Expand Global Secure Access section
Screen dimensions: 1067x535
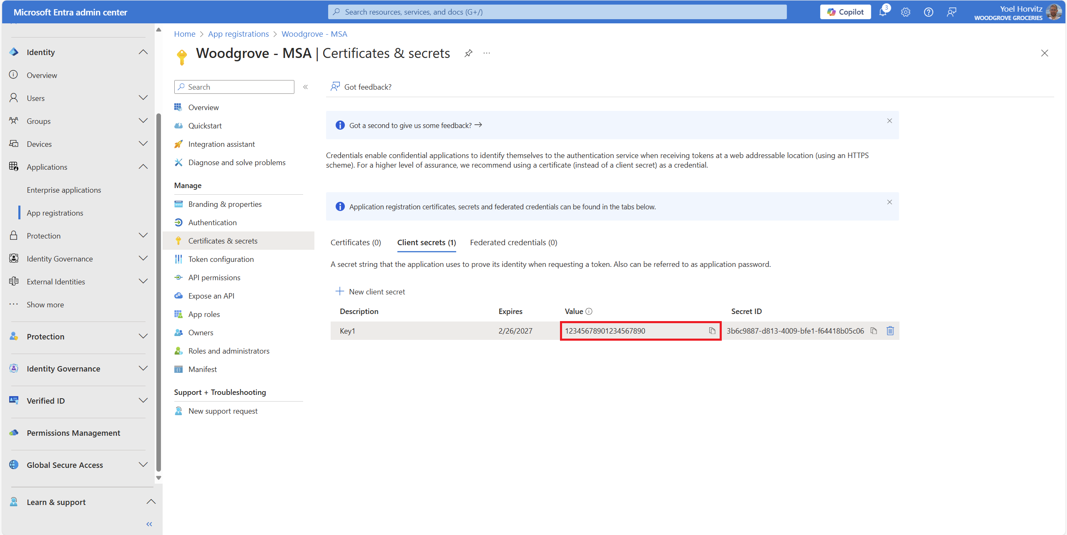(x=143, y=465)
